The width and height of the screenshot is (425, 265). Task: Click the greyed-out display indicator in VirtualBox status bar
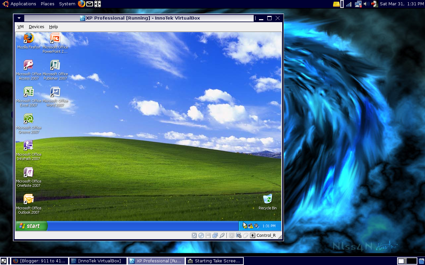tap(232, 236)
